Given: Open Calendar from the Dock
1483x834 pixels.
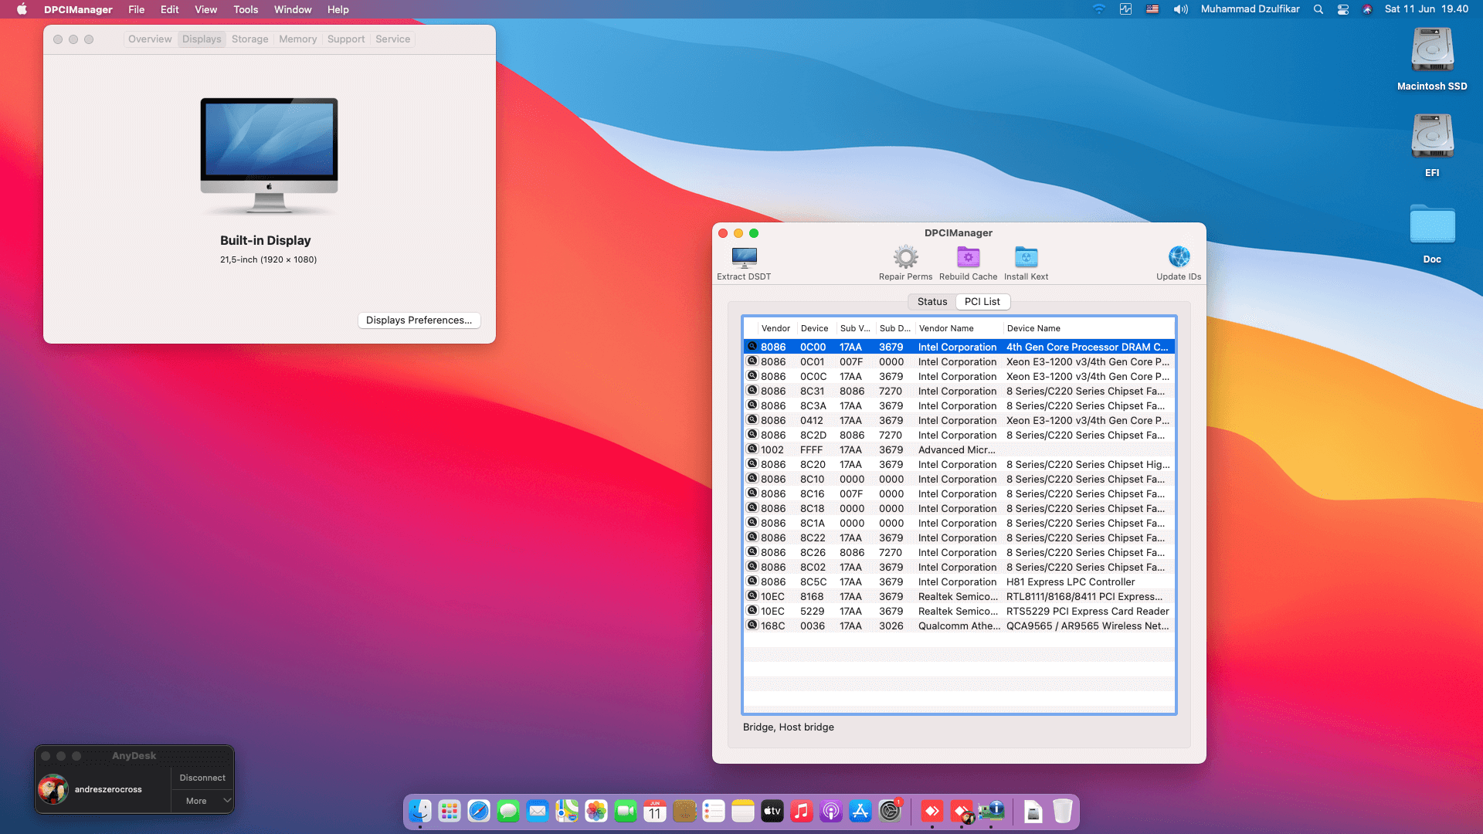Looking at the screenshot, I should click(x=655, y=811).
